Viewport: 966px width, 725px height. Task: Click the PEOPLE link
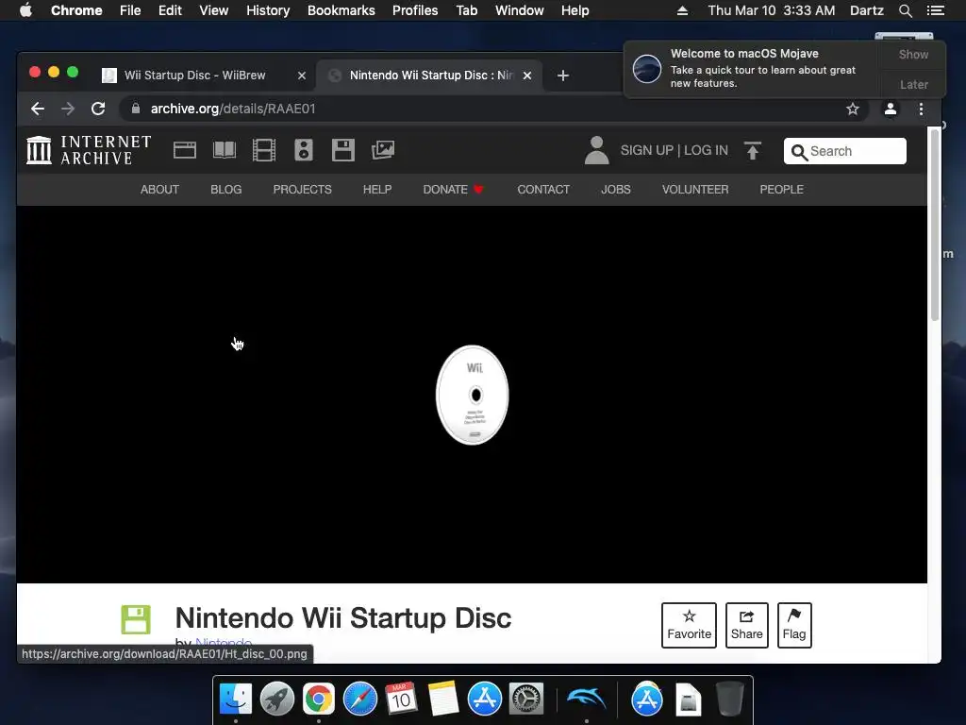[x=781, y=189]
